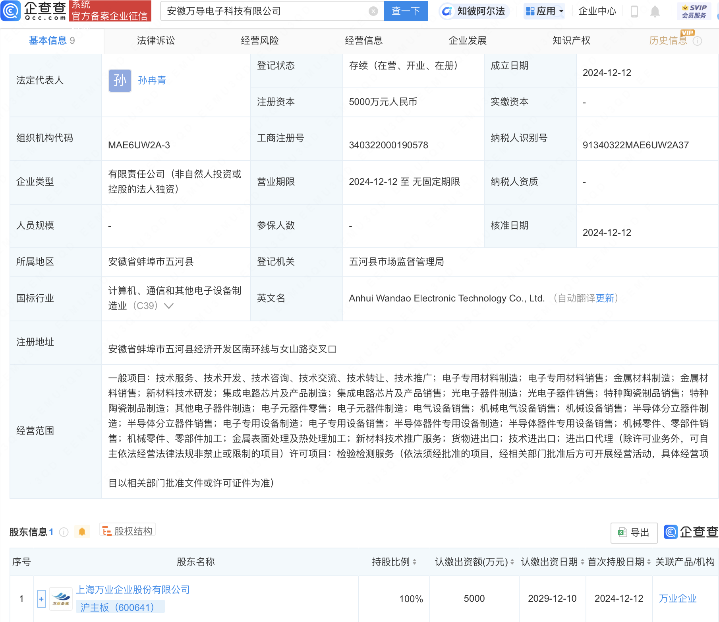Switch to 法律诉讼 tab
This screenshot has height=622, width=719.
(156, 41)
